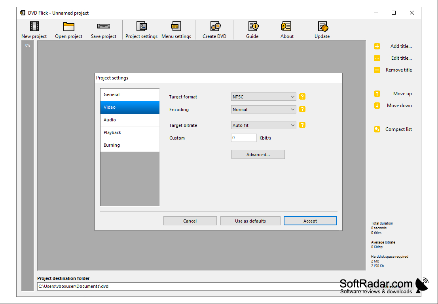Switch to the Playback settings tab
This screenshot has height=304, width=438.
[x=130, y=132]
